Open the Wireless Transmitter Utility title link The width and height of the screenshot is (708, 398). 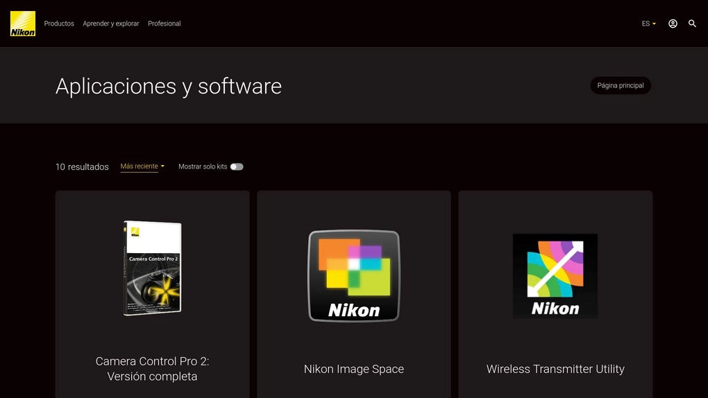555,369
